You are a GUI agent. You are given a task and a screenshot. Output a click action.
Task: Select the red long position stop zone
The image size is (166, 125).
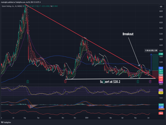(155, 74)
